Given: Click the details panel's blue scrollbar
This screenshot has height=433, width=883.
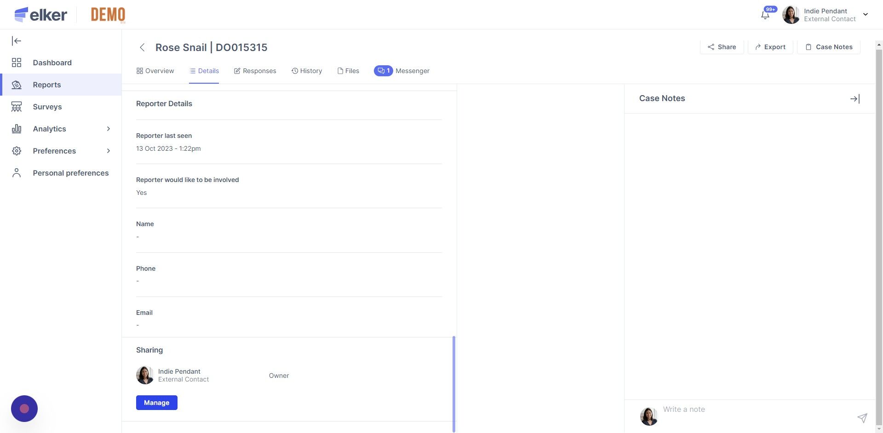Looking at the screenshot, I should [454, 384].
